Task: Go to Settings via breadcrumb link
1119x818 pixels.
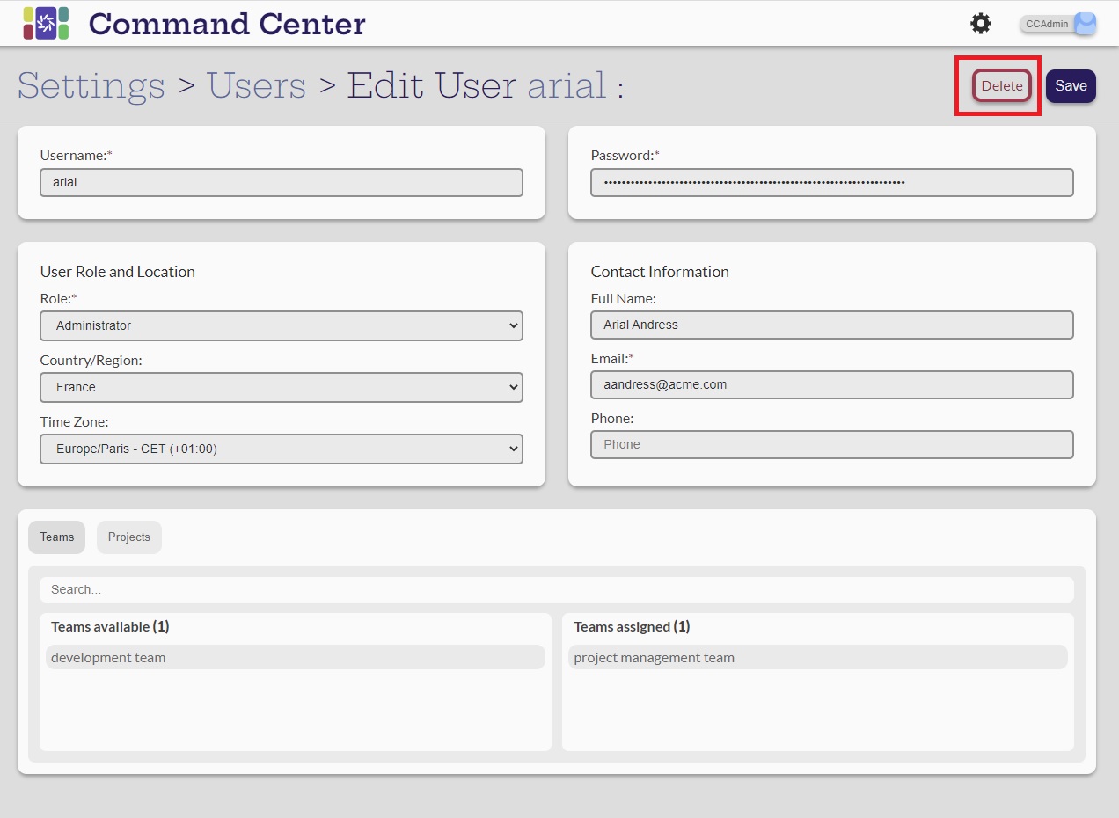Action: click(91, 86)
